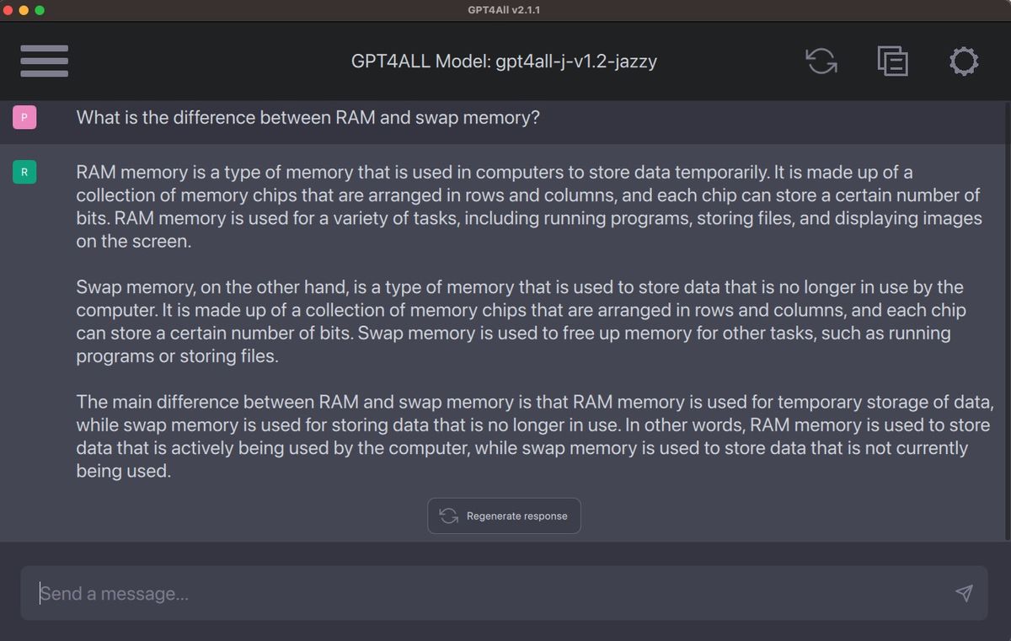Maximize the window with the green button
1011x641 pixels.
pos(40,10)
